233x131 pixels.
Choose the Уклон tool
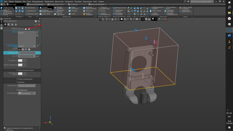(x=72, y=14)
